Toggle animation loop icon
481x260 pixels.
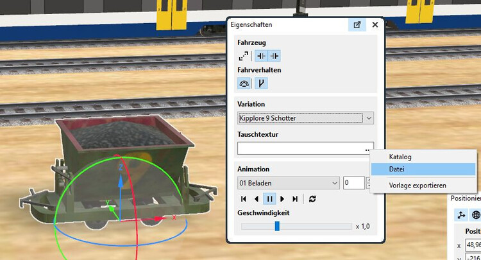pos(312,199)
